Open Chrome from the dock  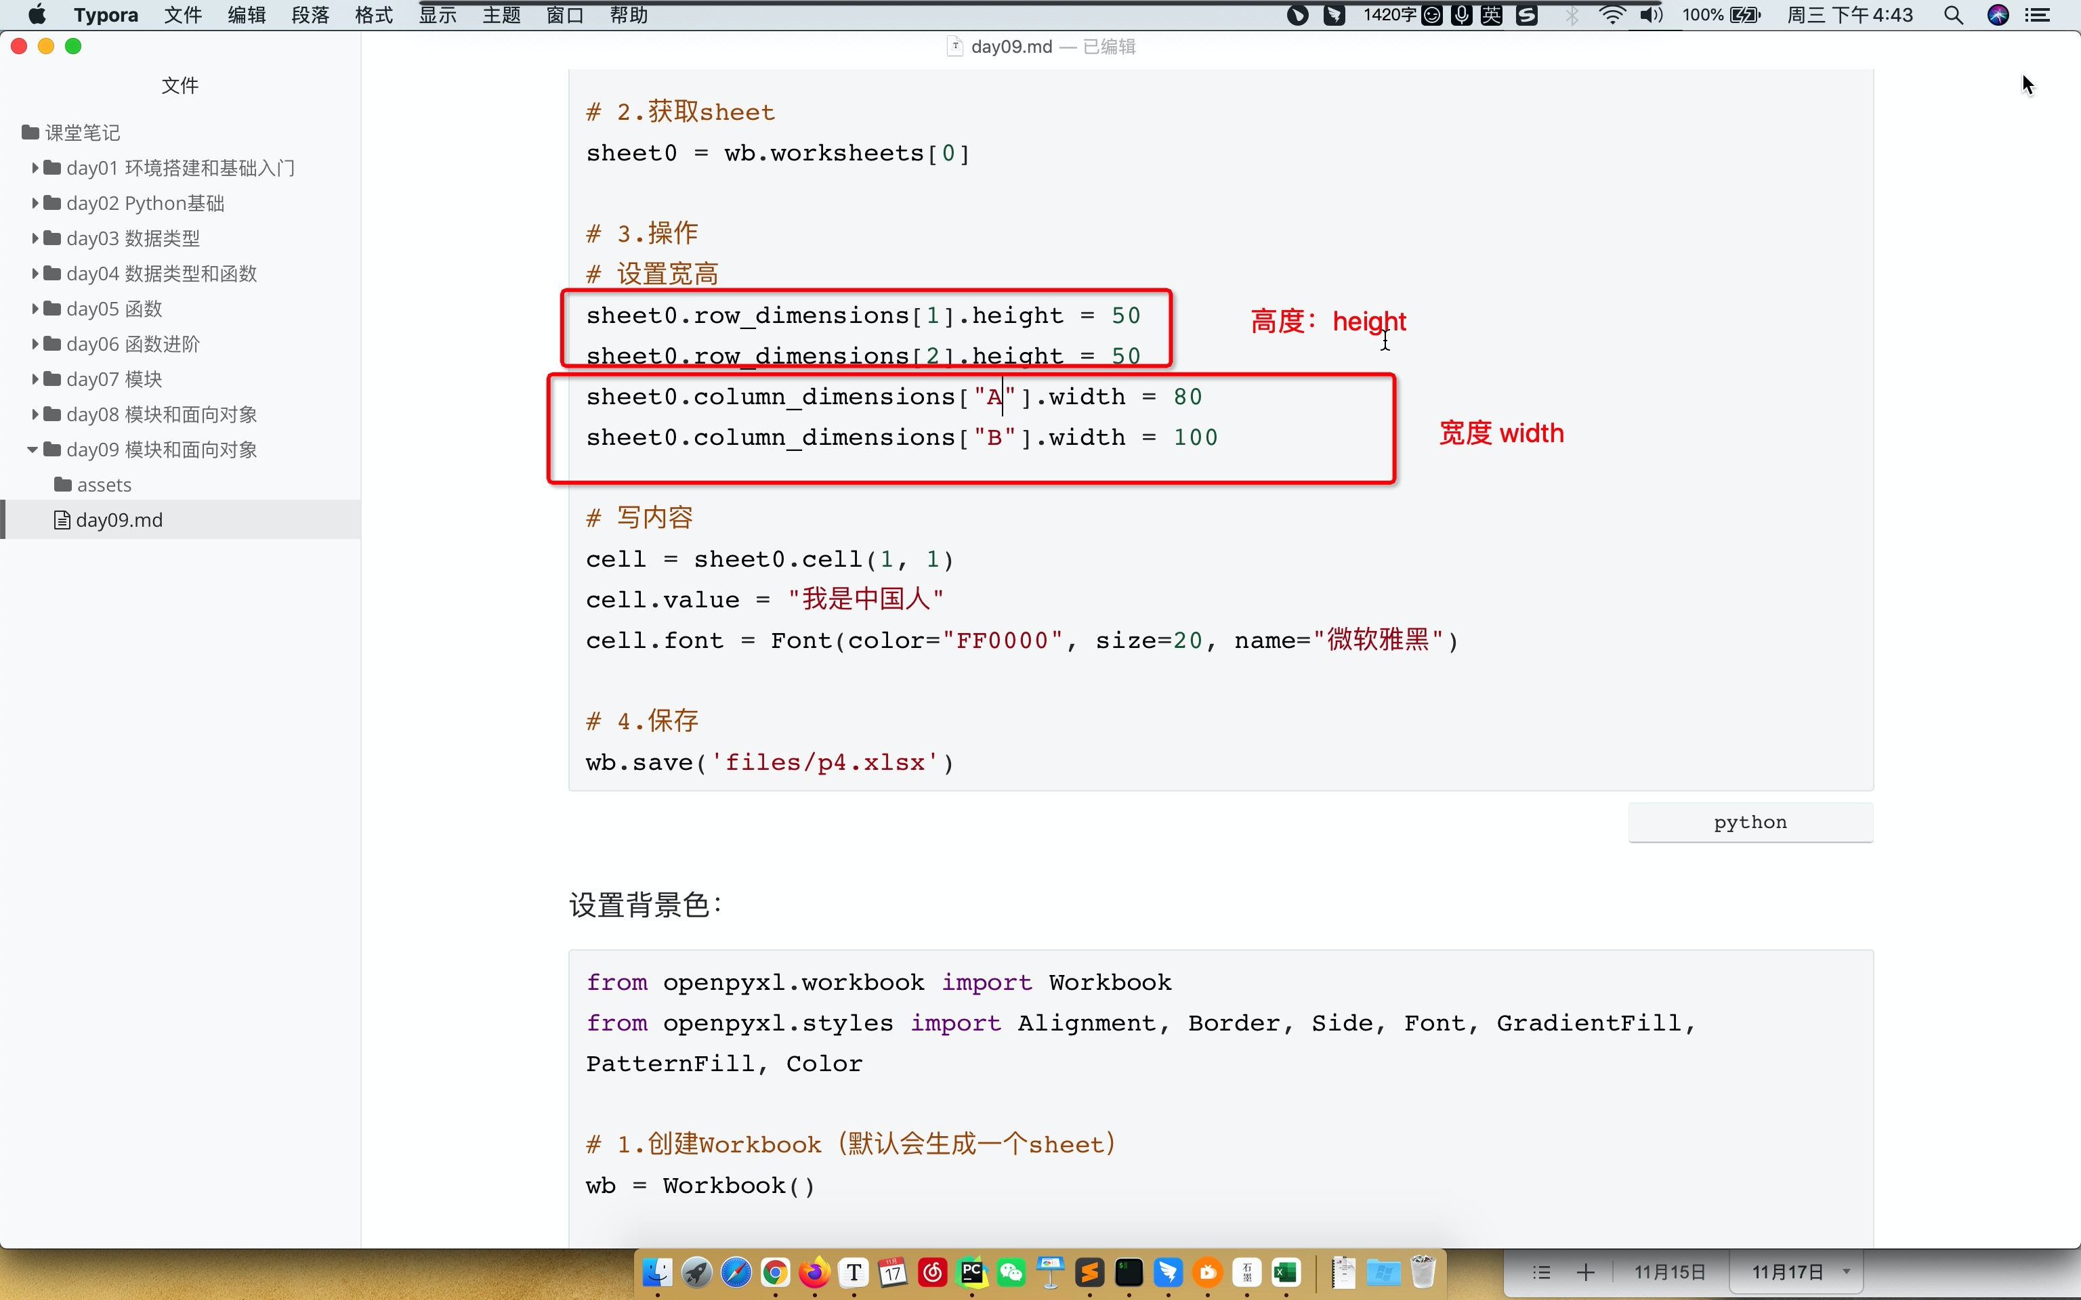pyautogui.click(x=775, y=1272)
